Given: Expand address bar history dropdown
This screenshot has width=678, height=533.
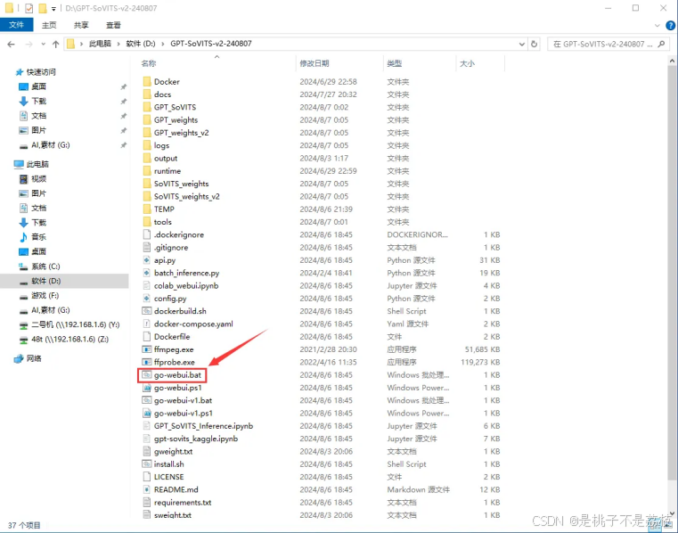Looking at the screenshot, I should click(522, 44).
